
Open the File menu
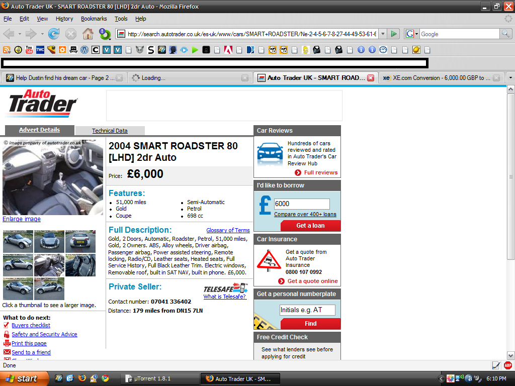point(7,19)
